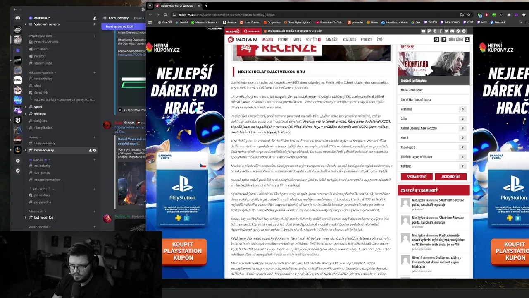This screenshot has height=298, width=529.
Task: Open Discover servers compass icon in Discord
Action: point(17,171)
